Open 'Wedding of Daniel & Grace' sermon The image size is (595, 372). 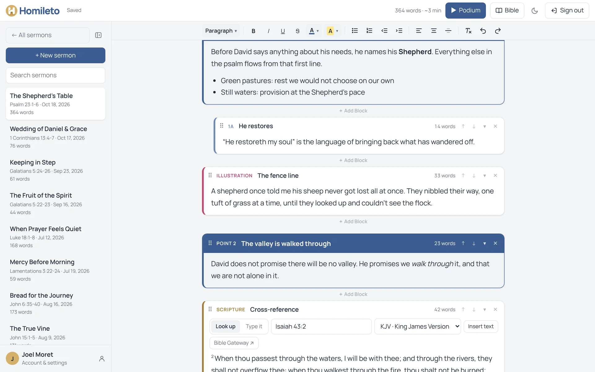(55, 137)
